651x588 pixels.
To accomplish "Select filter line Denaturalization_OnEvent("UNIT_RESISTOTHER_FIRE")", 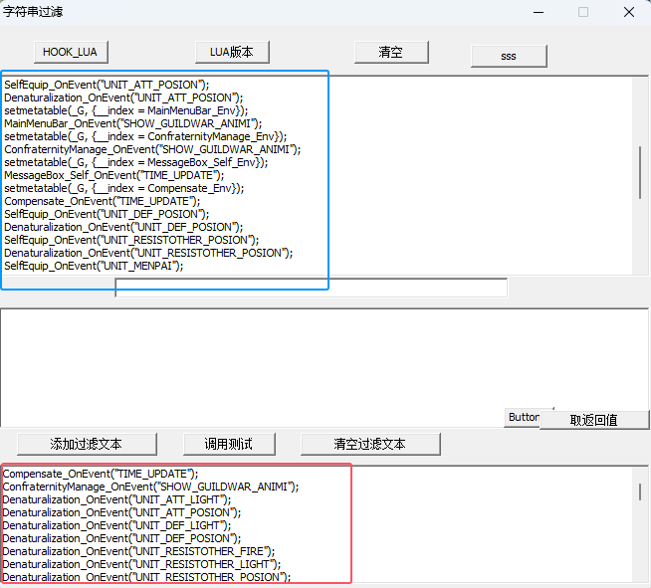I will pos(138,551).
